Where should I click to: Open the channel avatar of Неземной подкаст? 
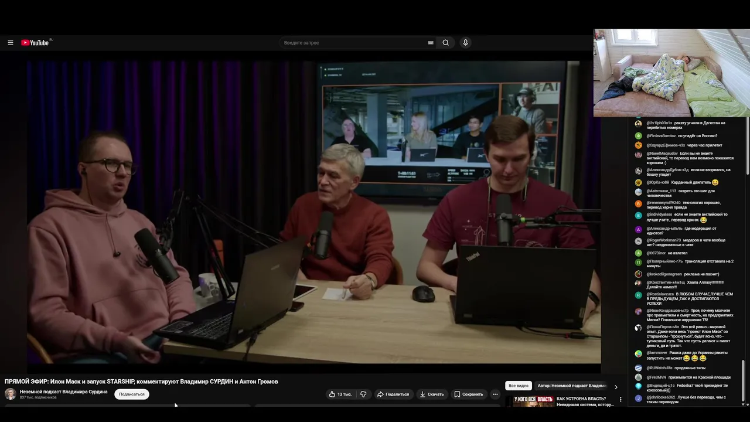click(x=11, y=394)
